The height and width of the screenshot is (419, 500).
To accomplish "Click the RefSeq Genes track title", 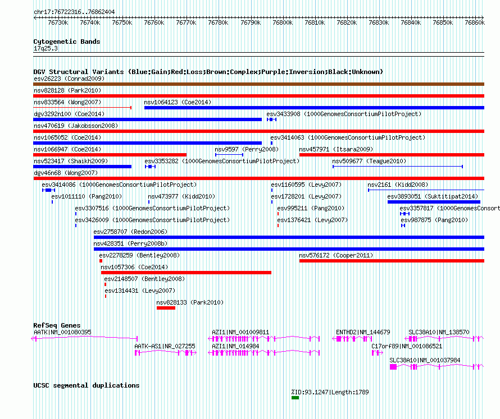I will tap(57, 325).
